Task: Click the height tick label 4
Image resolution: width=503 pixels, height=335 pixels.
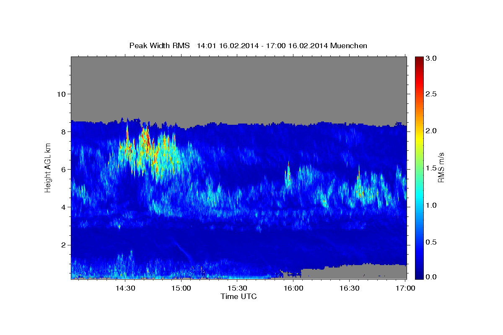Action: [x=63, y=207]
